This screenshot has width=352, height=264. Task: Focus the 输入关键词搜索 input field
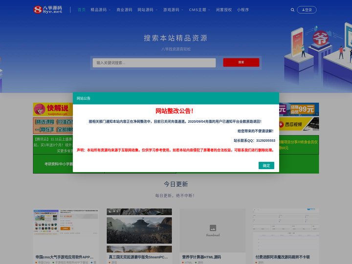154,63
